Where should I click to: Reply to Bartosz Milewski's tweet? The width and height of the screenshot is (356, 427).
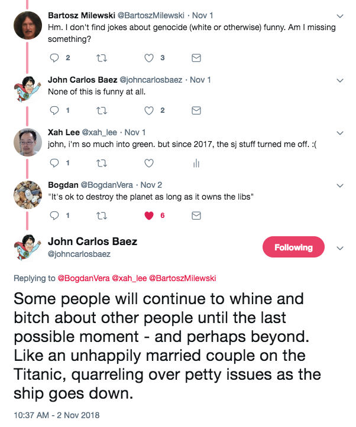point(54,58)
